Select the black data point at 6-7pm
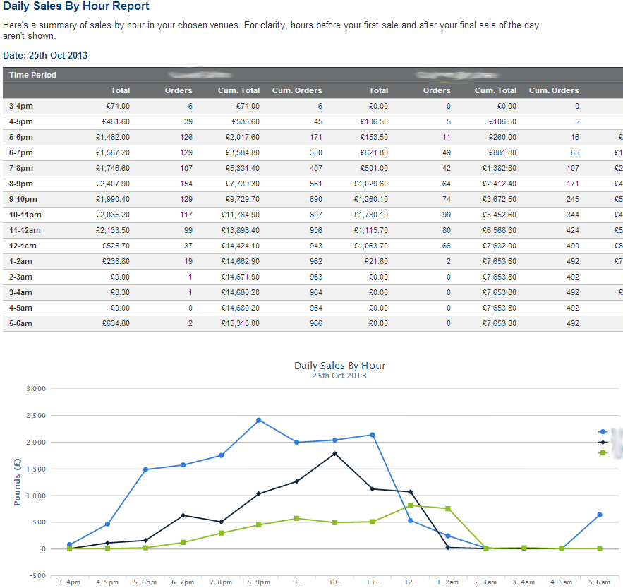Image resolution: width=623 pixels, height=588 pixels. pos(183,516)
